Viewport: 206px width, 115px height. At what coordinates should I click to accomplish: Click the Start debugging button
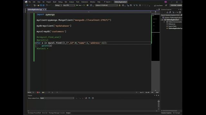tap(79, 5)
